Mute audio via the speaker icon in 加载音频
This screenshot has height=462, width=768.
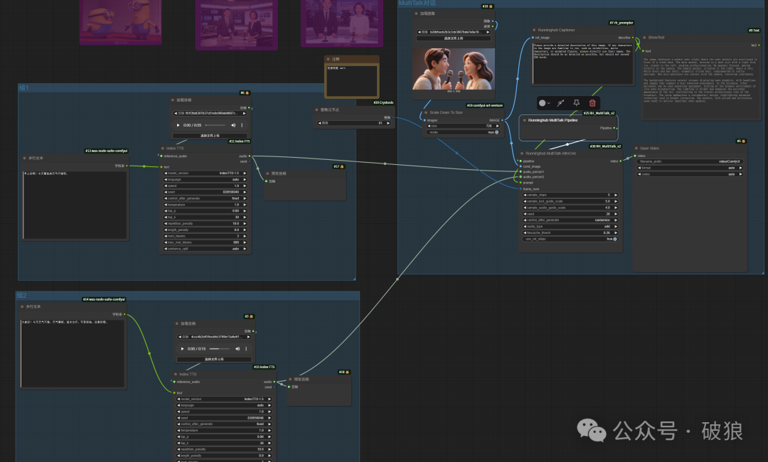tap(233, 125)
